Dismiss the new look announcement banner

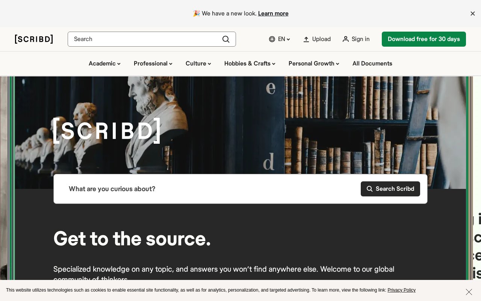[x=473, y=14]
